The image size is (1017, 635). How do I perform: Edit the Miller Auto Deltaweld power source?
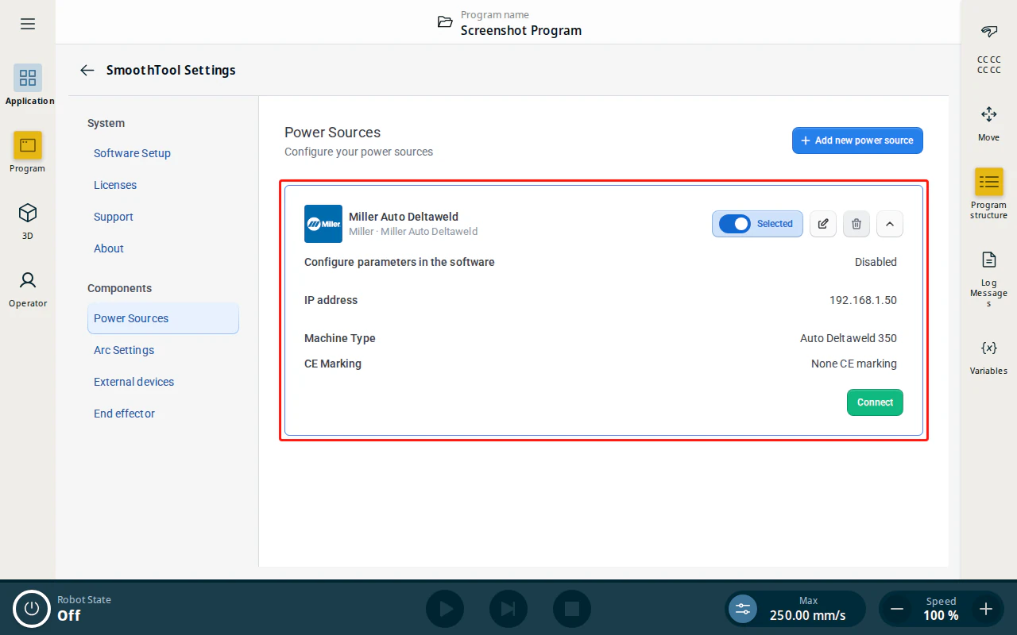(x=823, y=224)
